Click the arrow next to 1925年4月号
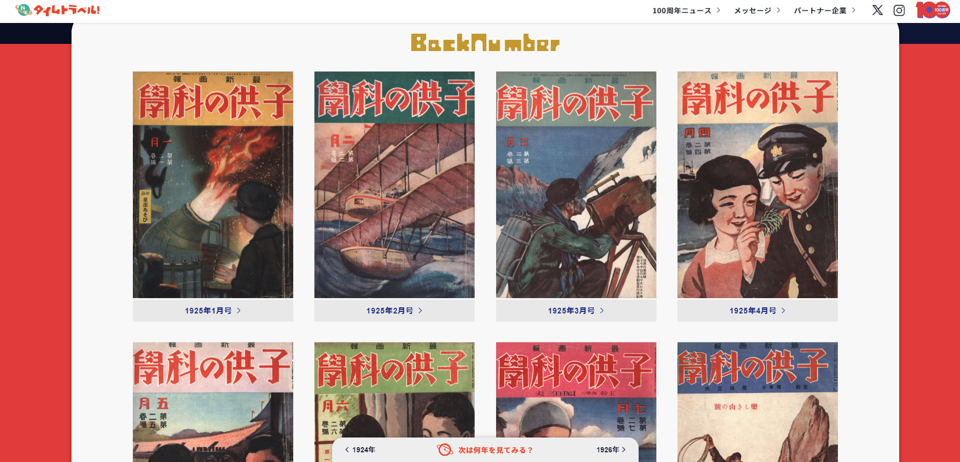Viewport: 960px width, 462px height. (783, 310)
